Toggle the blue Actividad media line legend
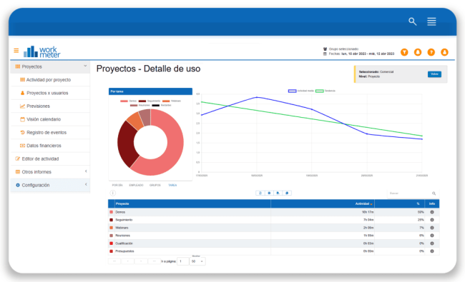The width and height of the screenshot is (465, 282). (x=301, y=91)
